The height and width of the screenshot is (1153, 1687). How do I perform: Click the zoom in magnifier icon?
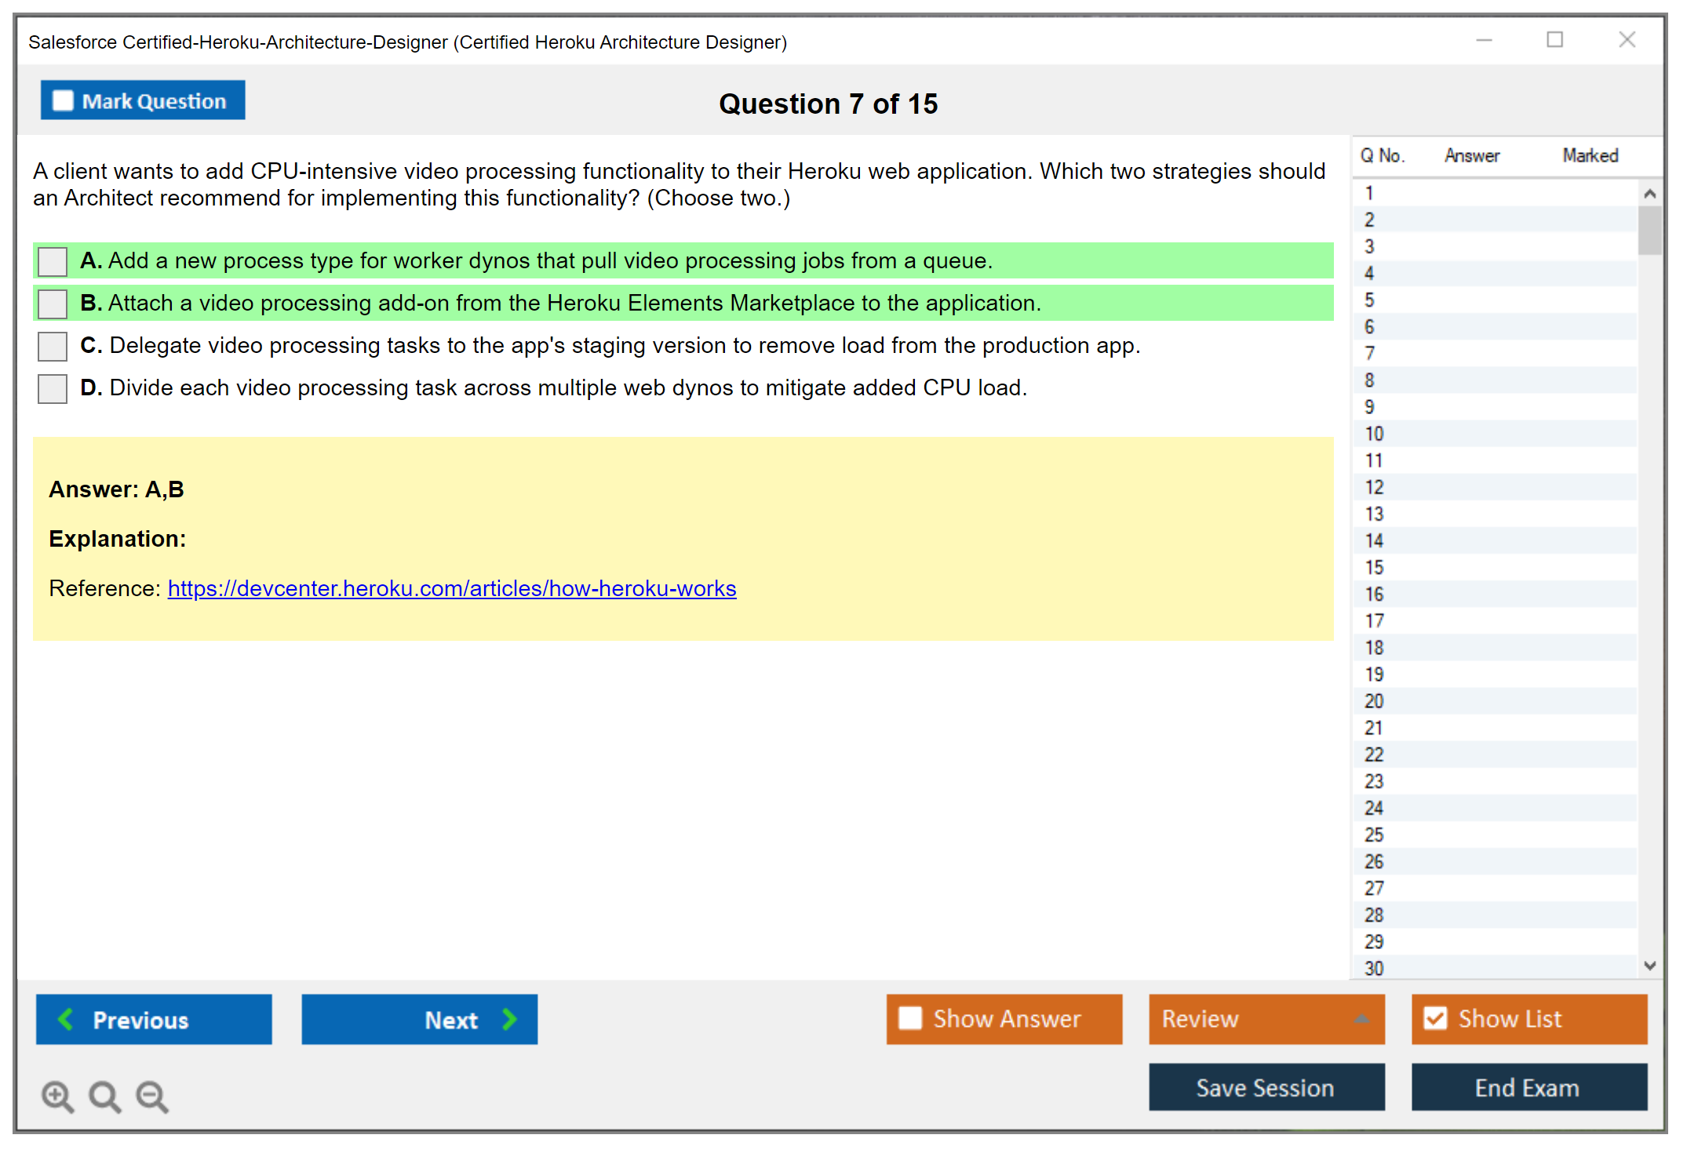point(57,1096)
